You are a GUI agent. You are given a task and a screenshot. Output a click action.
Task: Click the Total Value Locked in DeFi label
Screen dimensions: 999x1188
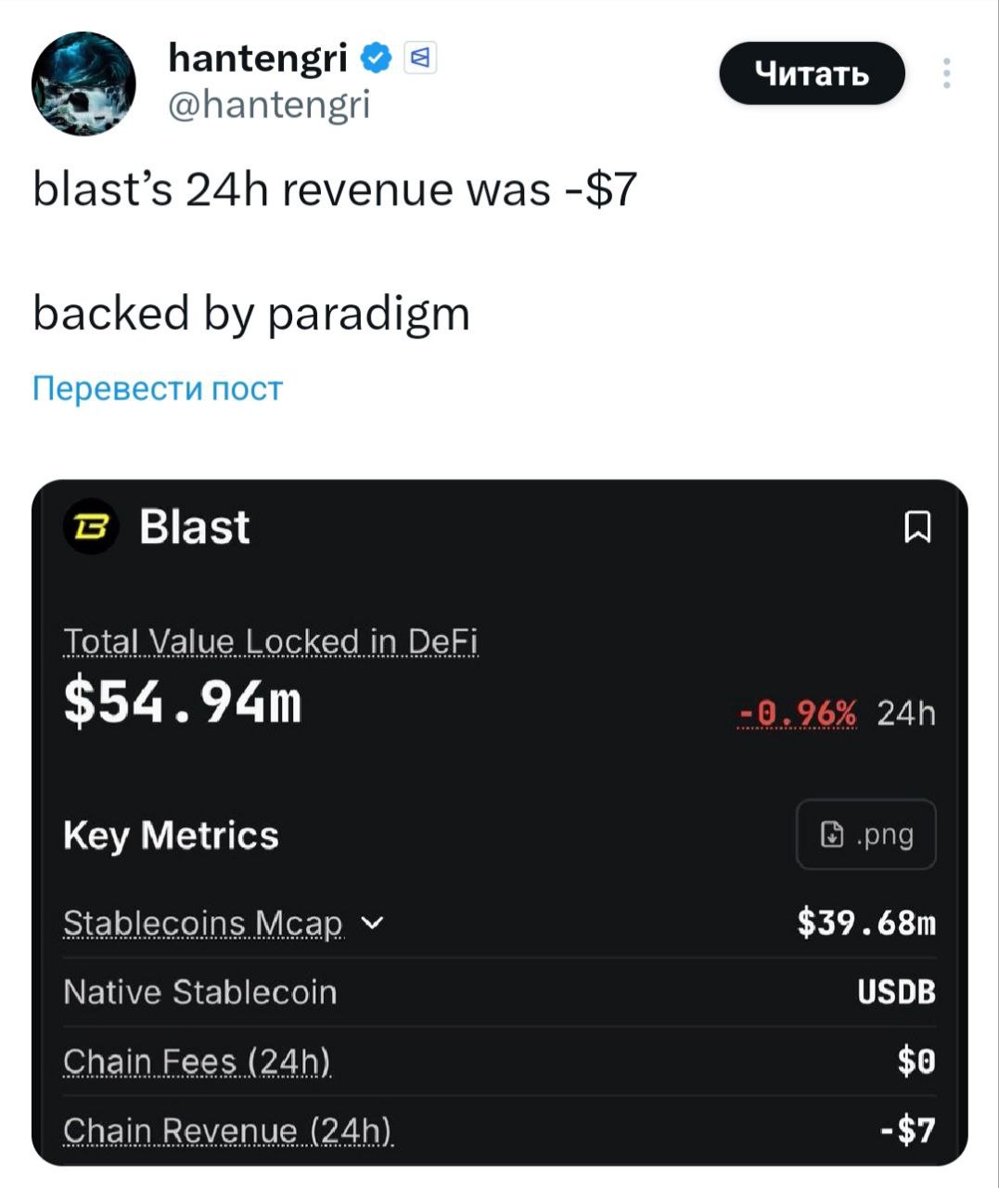pos(270,641)
